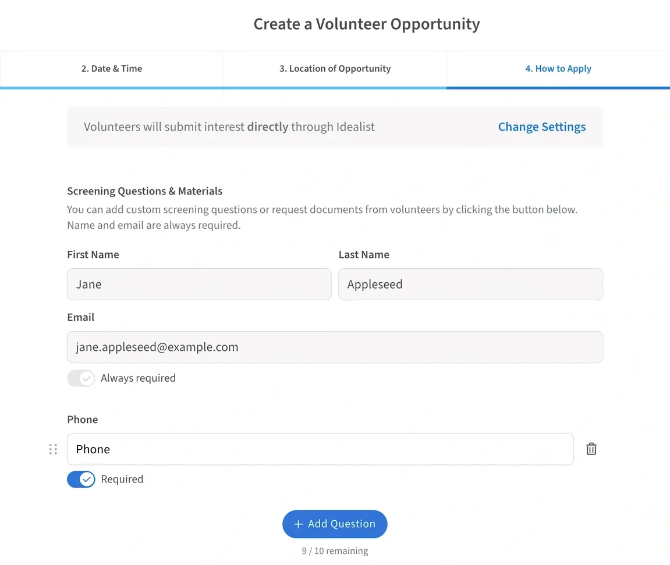Click the trash icon to delete the Phone question
This screenshot has height=565, width=670.
591,449
